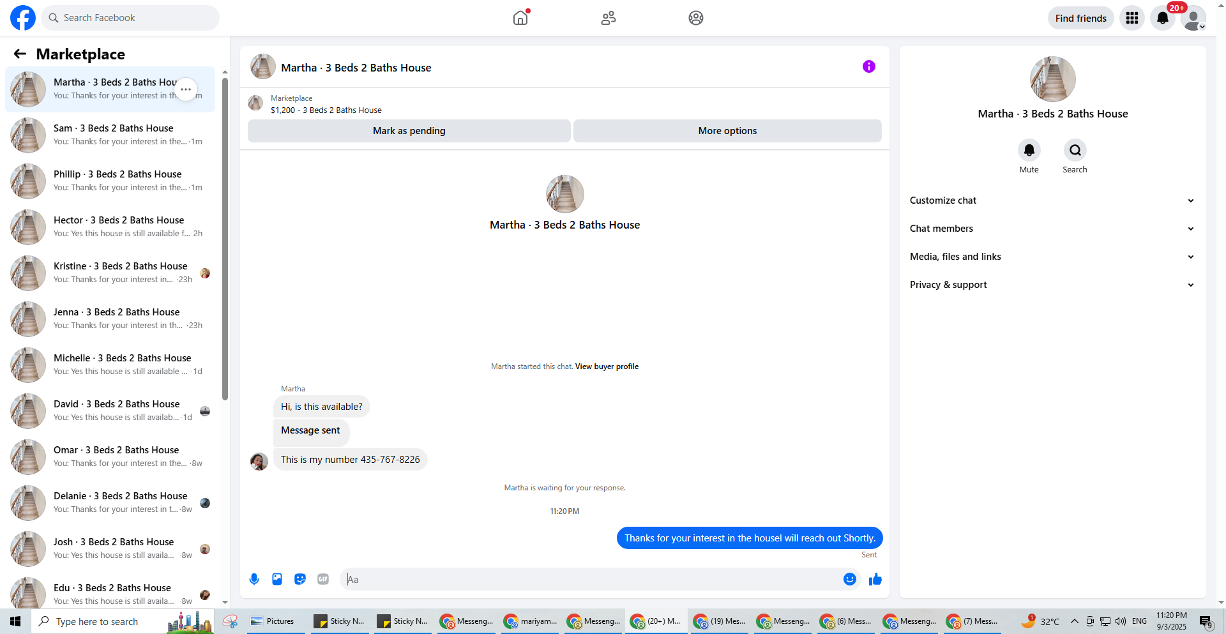The height and width of the screenshot is (634, 1226).
Task: Open More options for listing
Action: (x=727, y=131)
